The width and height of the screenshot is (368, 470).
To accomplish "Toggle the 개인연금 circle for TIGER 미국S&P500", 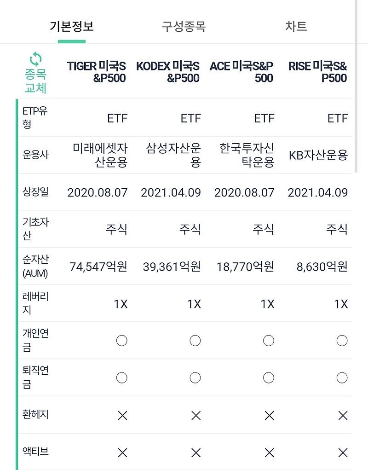I will (x=121, y=340).
